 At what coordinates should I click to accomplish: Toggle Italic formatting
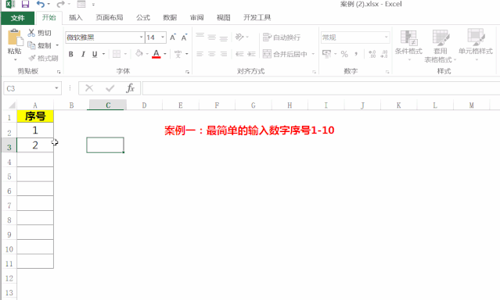coord(83,54)
